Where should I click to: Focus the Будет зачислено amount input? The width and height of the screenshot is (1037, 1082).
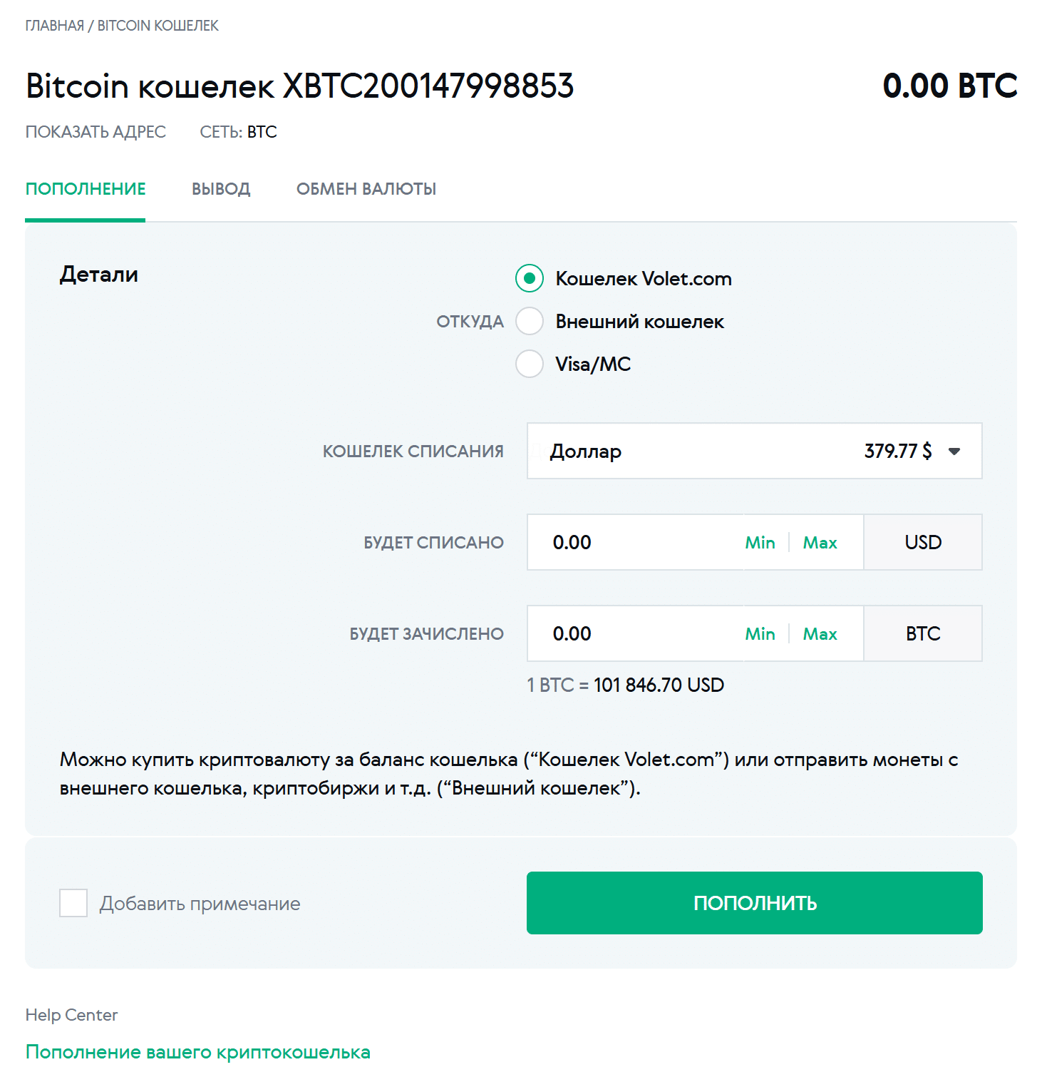[x=634, y=634]
